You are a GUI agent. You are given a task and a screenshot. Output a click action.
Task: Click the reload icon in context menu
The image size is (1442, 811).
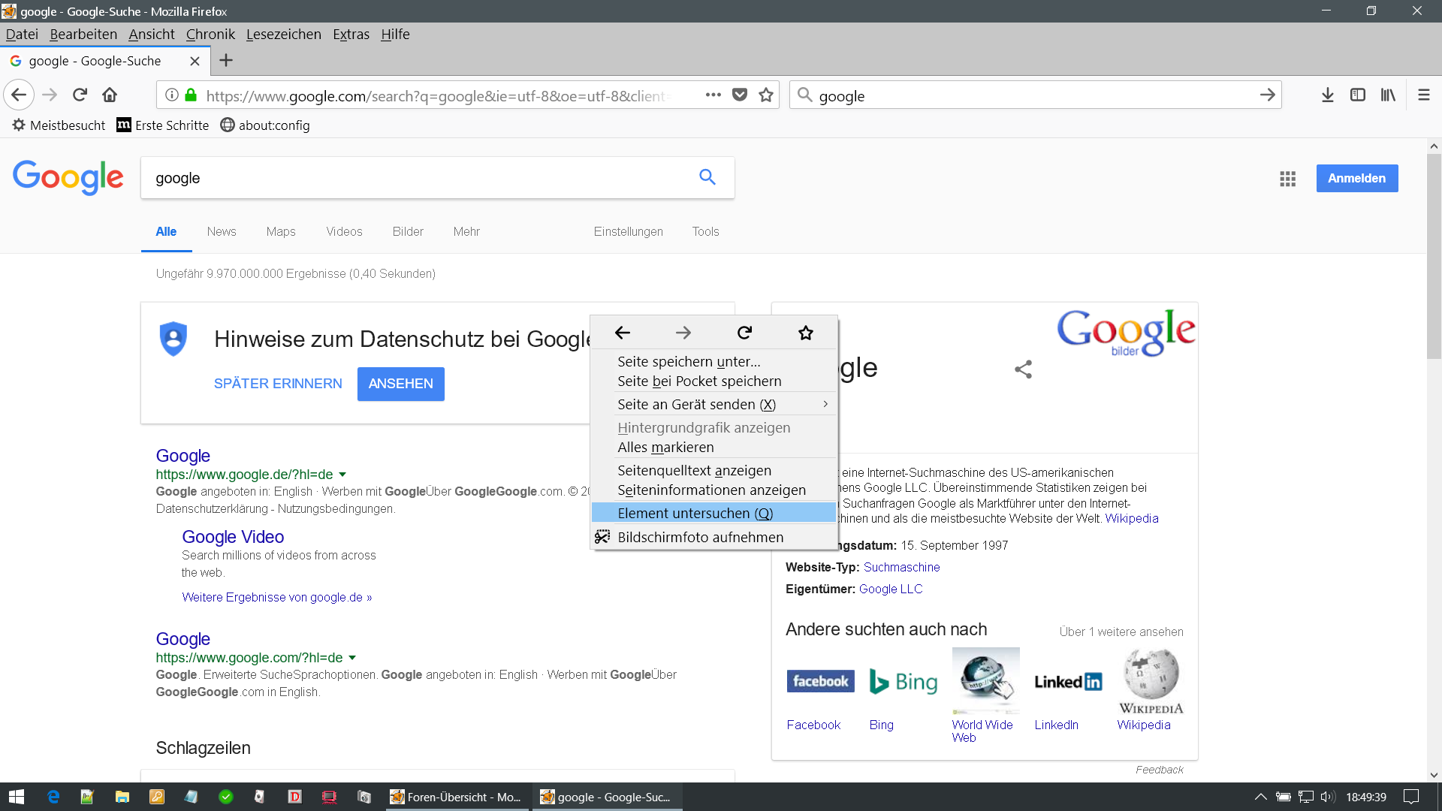coord(744,333)
